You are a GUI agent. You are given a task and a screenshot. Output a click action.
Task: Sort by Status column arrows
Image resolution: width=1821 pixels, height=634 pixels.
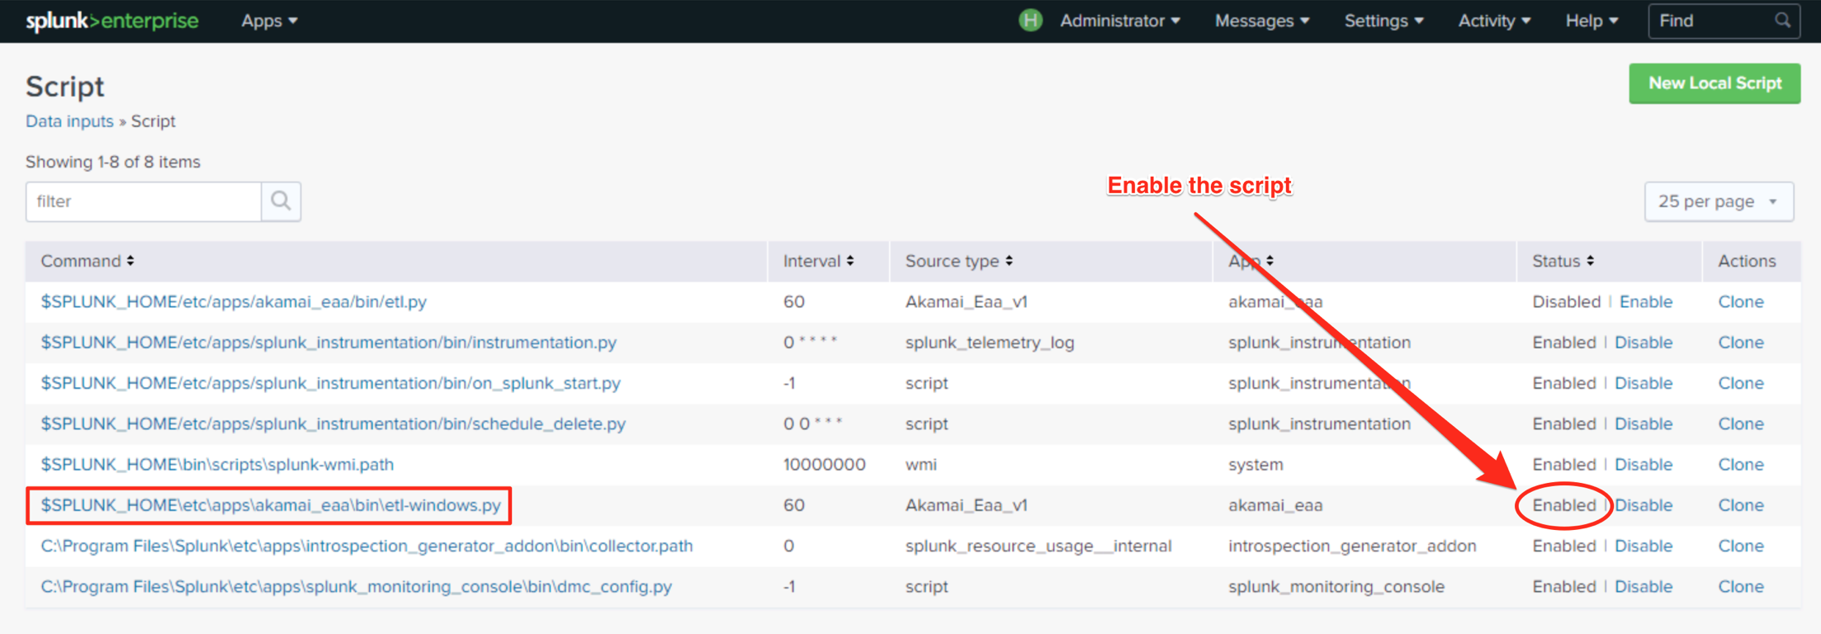1590,261
